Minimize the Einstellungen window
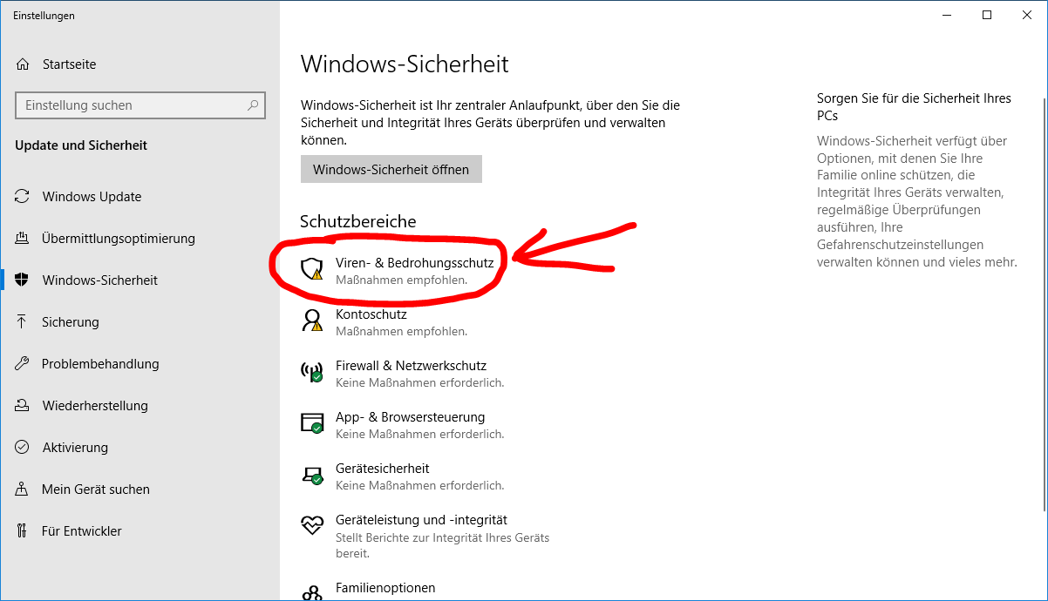The image size is (1048, 601). [947, 15]
